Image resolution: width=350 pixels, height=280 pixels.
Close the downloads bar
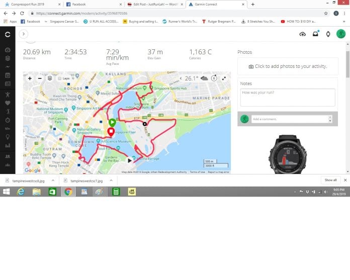345,180
